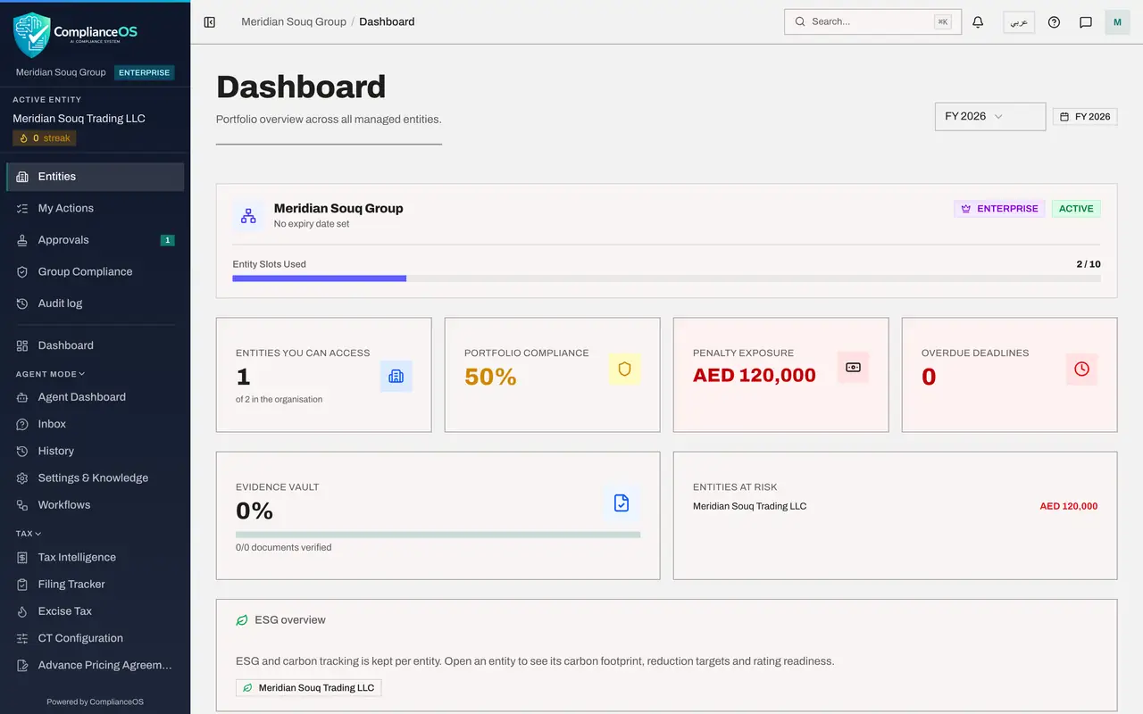The height and width of the screenshot is (714, 1143).
Task: Click the Portfolio Compliance shield icon
Action: [x=624, y=369]
